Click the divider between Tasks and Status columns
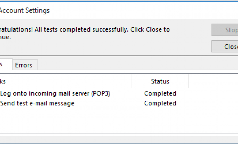Viewport: 238px width, 144px height. (x=131, y=81)
